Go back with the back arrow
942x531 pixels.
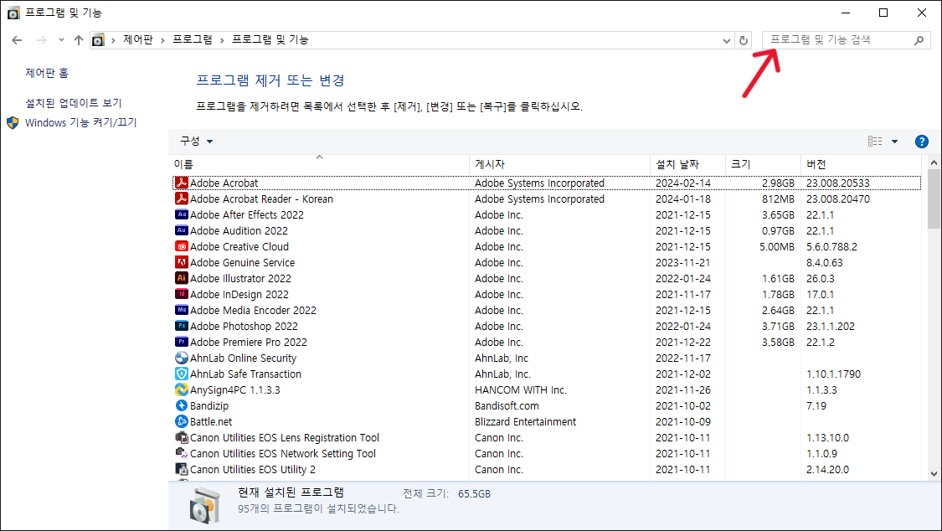(x=17, y=40)
